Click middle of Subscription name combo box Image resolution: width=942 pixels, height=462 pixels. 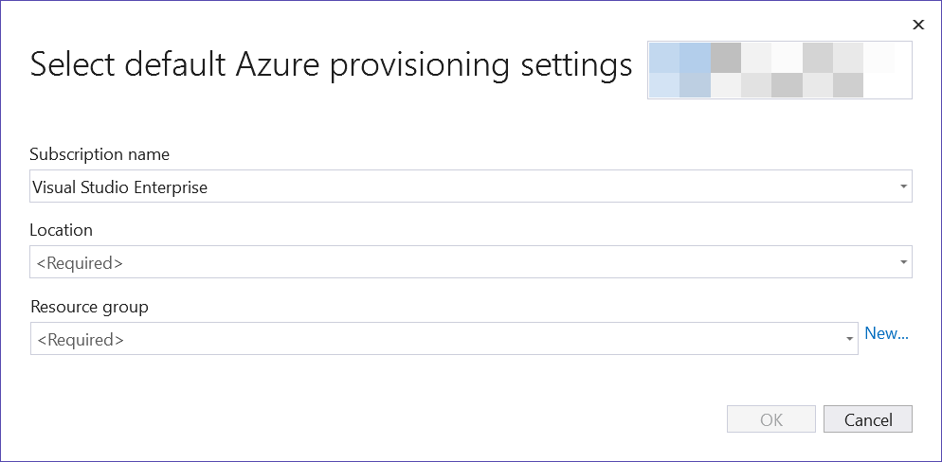point(471,186)
